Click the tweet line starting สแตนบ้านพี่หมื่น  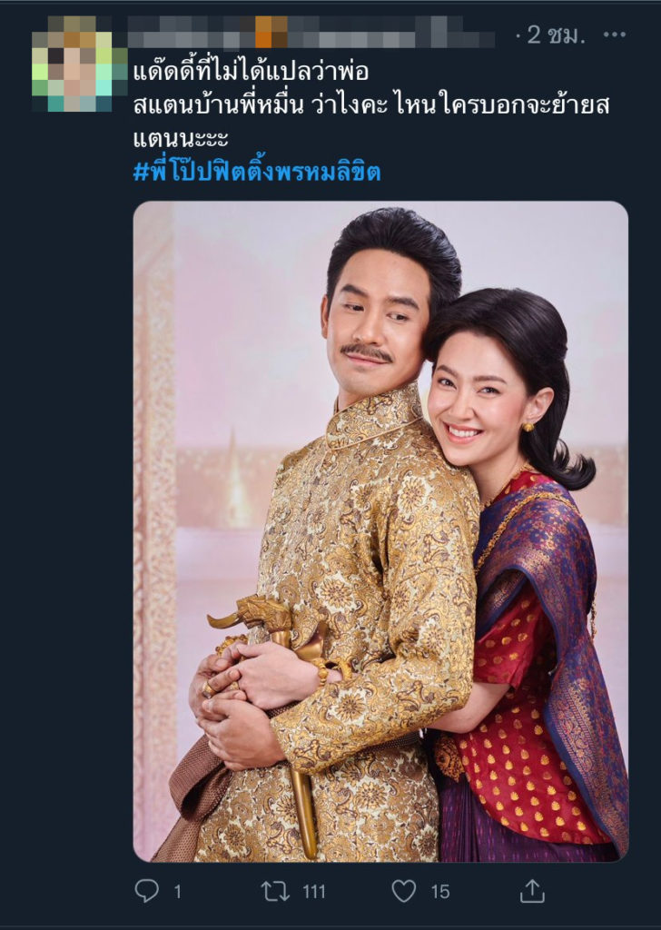(371, 105)
